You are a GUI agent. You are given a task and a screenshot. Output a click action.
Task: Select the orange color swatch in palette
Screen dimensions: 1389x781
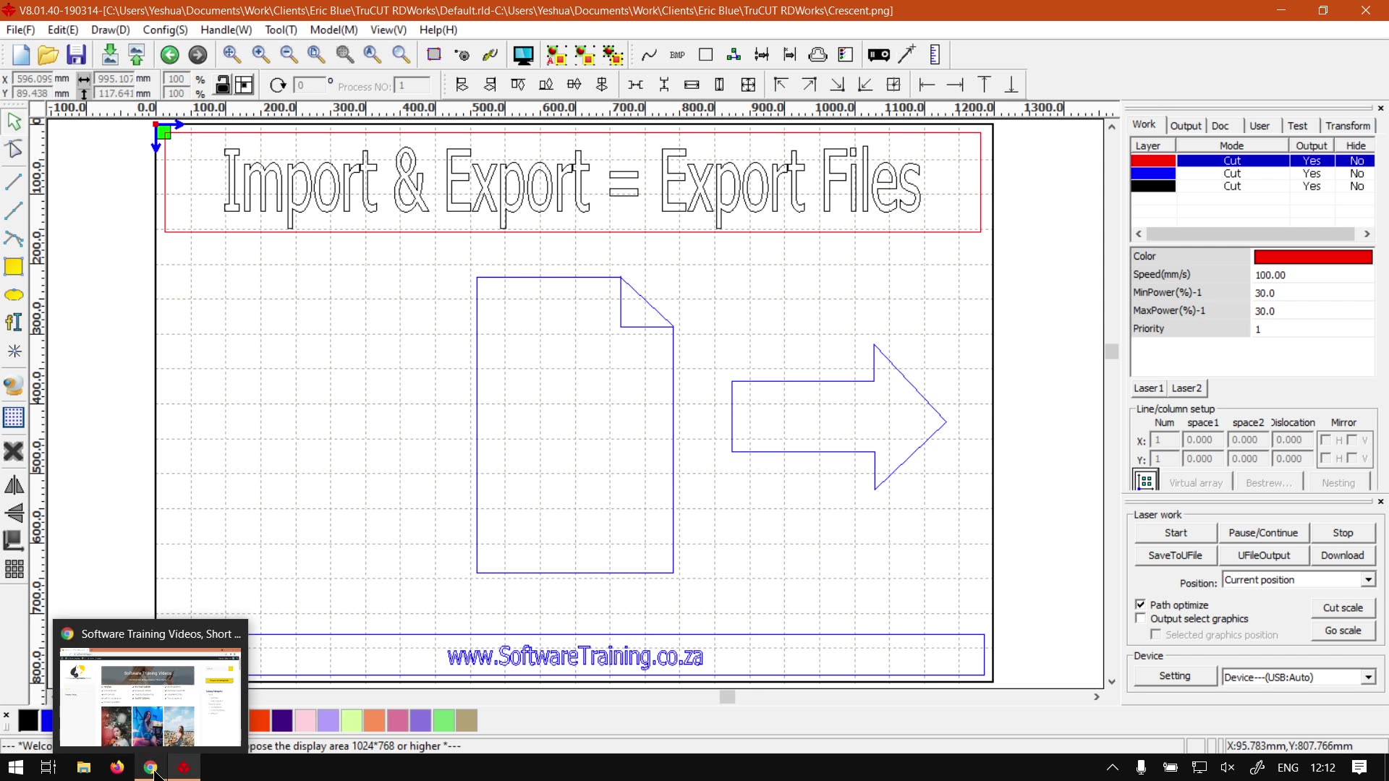click(x=374, y=720)
